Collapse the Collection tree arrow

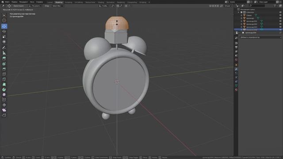[239, 12]
